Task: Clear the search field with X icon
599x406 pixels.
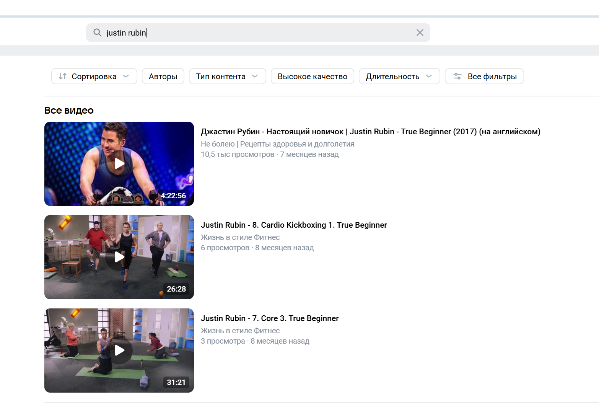Action: (x=420, y=33)
